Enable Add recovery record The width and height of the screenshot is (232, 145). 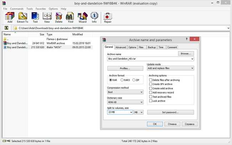pos(151,92)
